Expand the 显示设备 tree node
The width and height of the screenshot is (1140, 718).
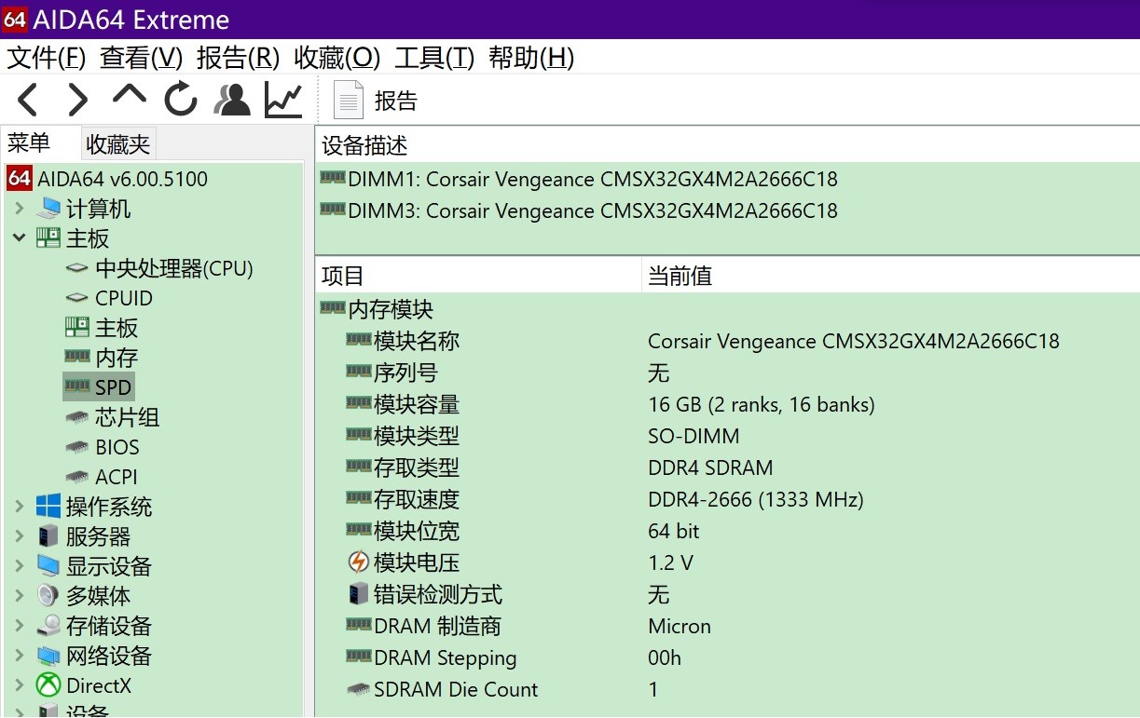pyautogui.click(x=19, y=566)
